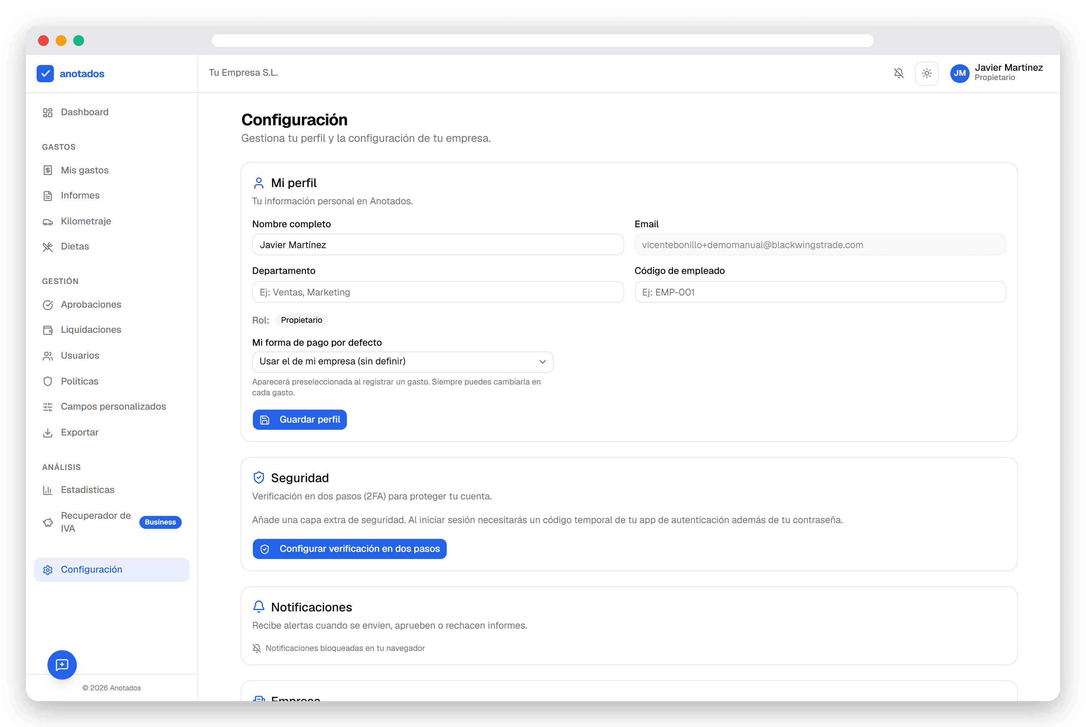1086x727 pixels.
Task: Click the payment method dropdown chevron
Action: tap(542, 362)
